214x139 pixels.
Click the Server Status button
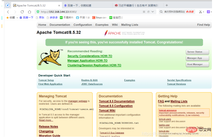(x=197, y=52)
